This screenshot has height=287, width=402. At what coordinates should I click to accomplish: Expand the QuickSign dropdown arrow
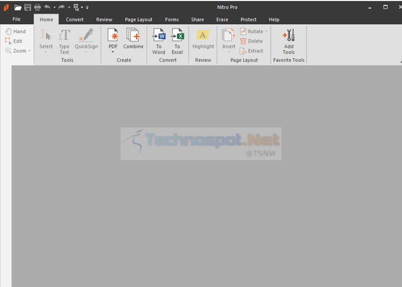tap(86, 52)
